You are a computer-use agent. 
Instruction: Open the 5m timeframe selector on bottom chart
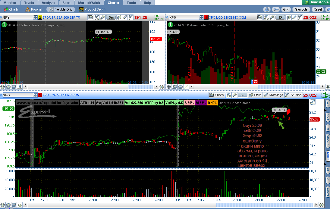(x=243, y=95)
